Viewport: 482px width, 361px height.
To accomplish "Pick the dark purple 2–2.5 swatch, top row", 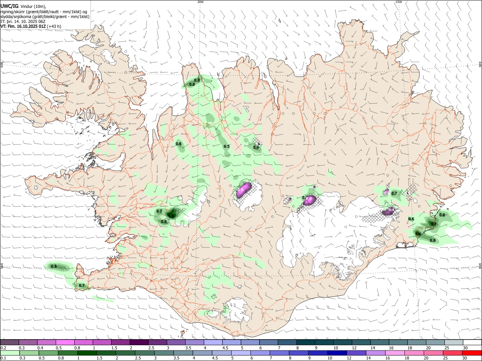I will pyautogui.click(x=139, y=343).
